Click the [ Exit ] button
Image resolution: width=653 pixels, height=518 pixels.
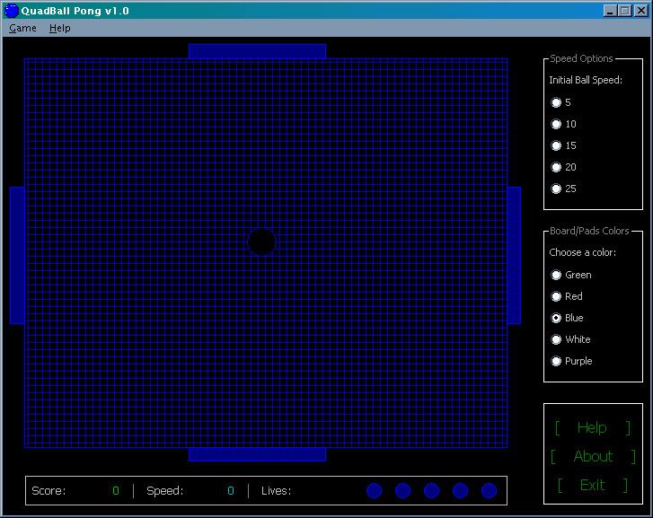pyautogui.click(x=593, y=485)
